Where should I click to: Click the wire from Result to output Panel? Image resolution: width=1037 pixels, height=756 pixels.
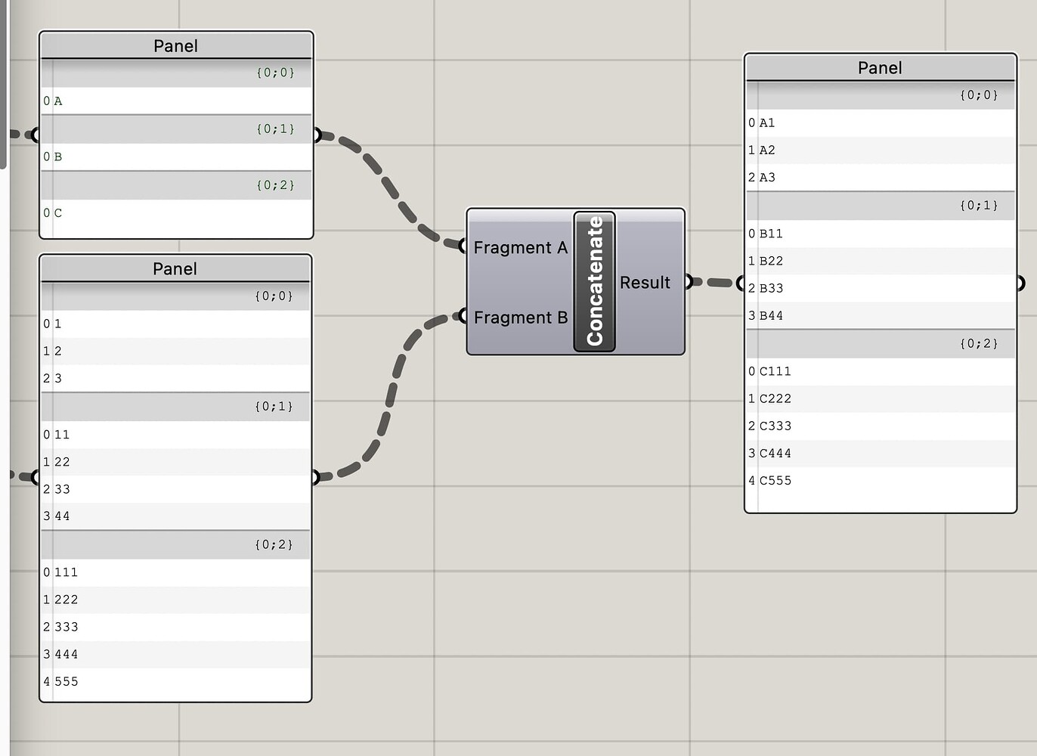[x=714, y=282]
